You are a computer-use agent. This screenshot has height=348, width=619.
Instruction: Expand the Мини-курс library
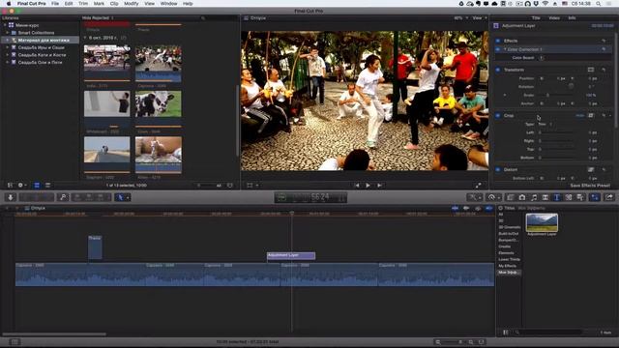coord(5,25)
